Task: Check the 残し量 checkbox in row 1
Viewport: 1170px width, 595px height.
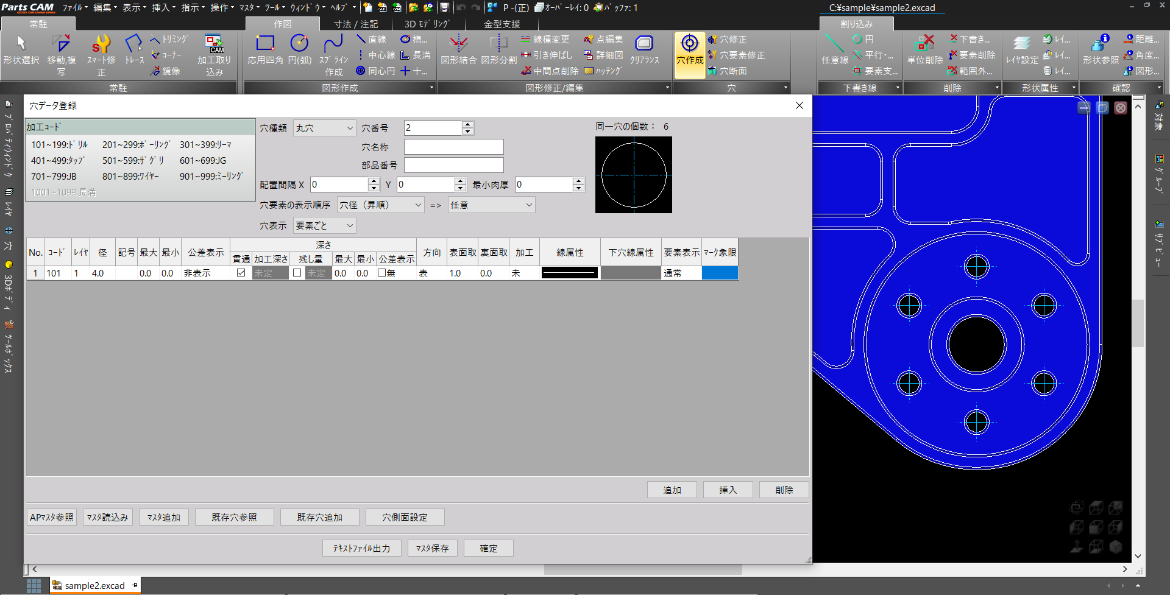Action: (297, 273)
